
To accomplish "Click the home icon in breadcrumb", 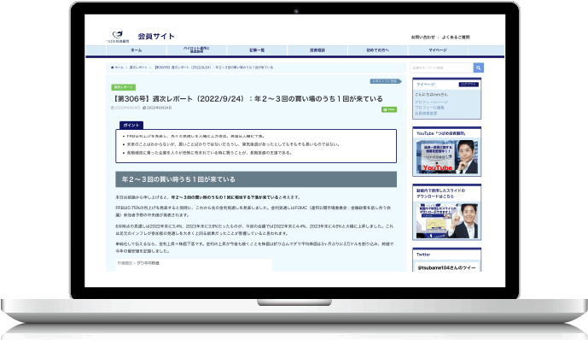I will tap(112, 67).
